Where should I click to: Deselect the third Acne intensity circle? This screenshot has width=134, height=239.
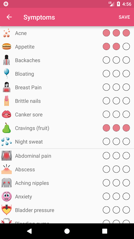[126, 33]
